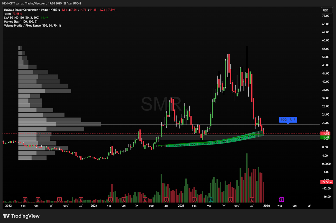Click the 2025 label on time axis
Image resolution: width=336 pixels, height=223 pixels.
(x=181, y=206)
